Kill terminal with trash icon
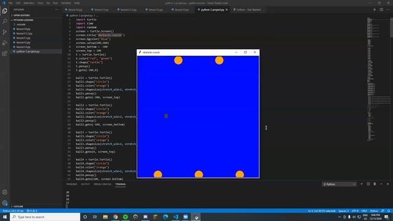The height and width of the screenshot is (221, 393). [x=375, y=184]
